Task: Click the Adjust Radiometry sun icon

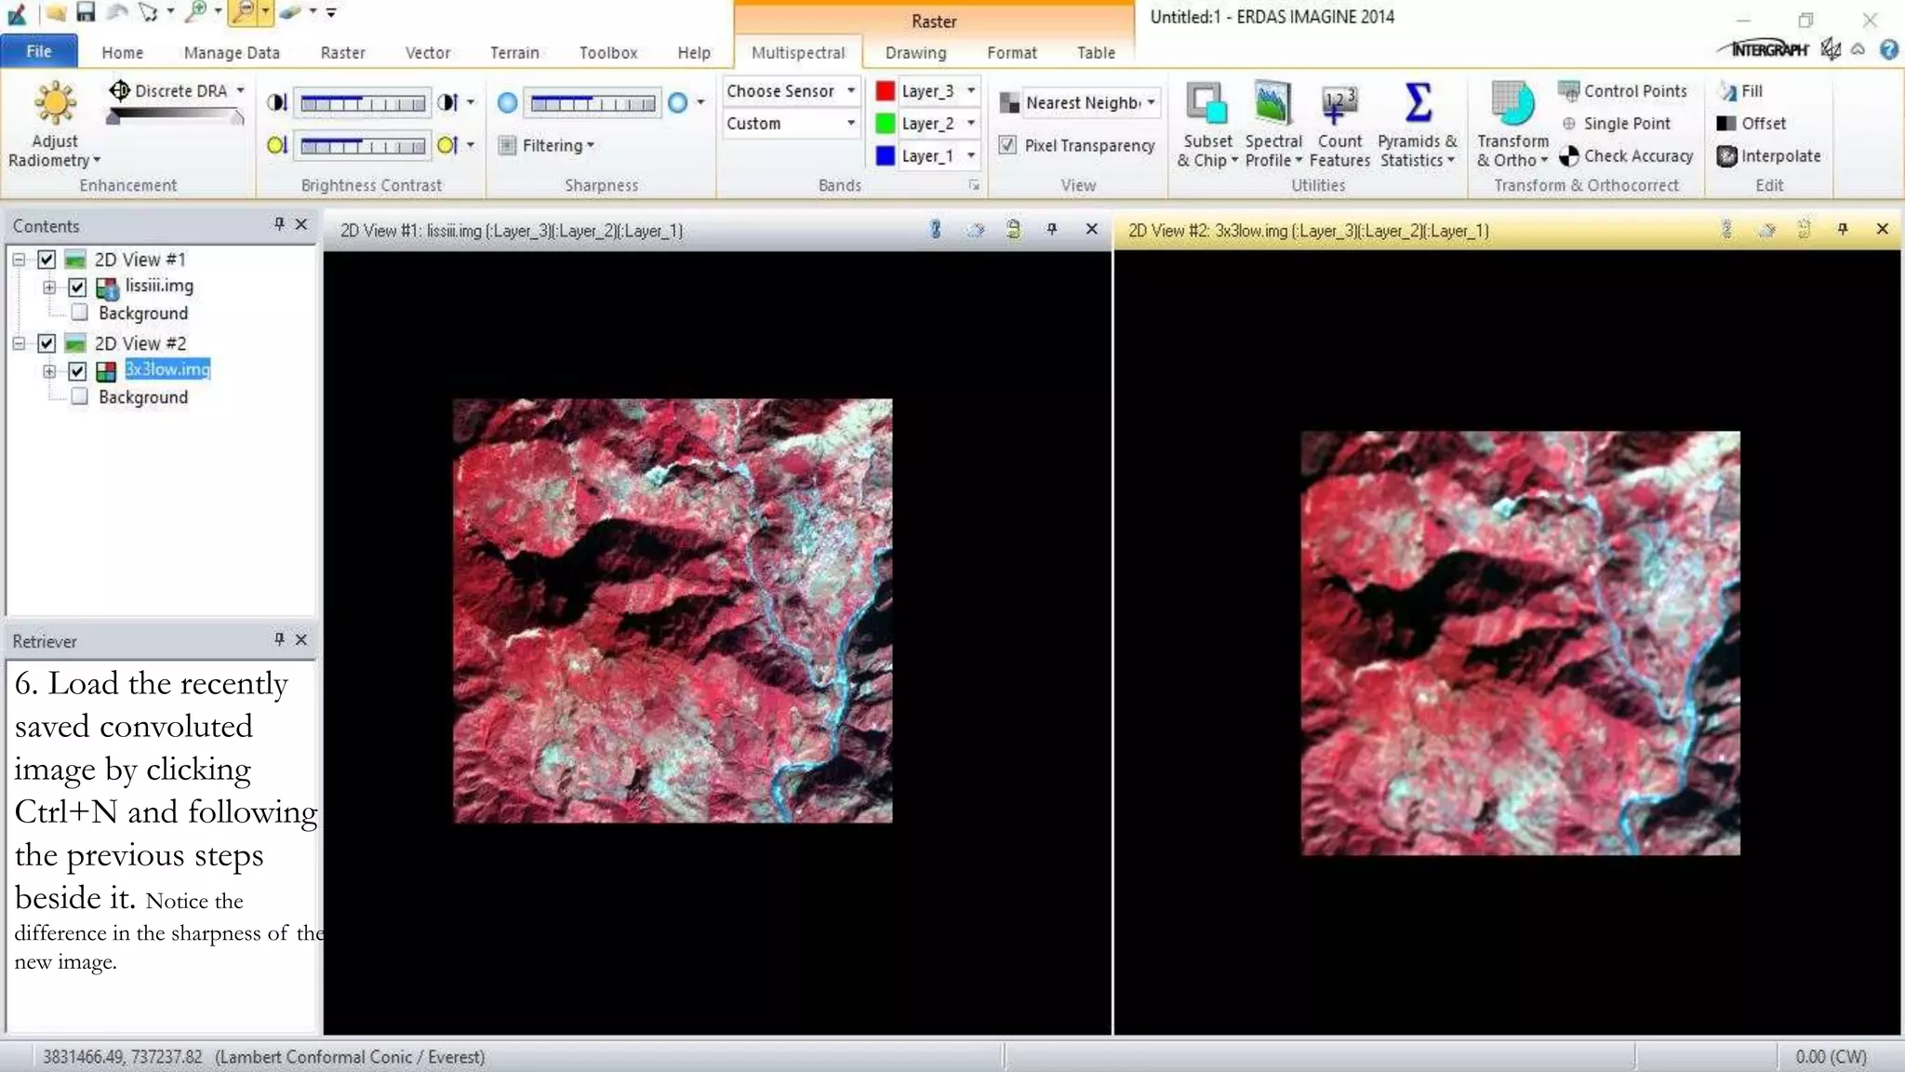Action: pos(55,103)
